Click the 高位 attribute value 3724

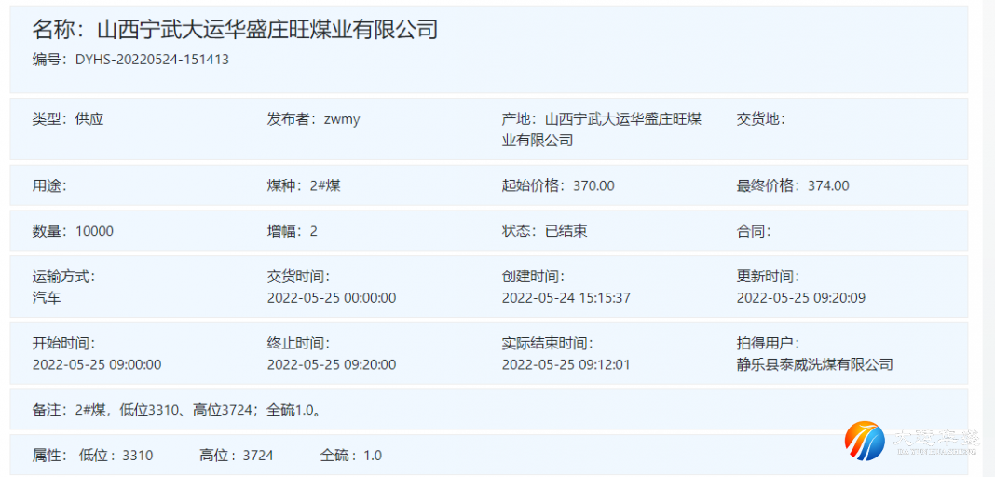[258, 456]
